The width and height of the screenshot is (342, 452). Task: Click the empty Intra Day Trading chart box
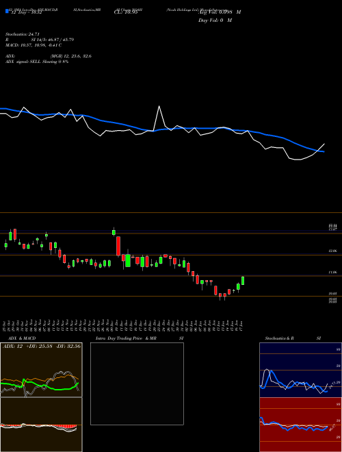click(137, 384)
